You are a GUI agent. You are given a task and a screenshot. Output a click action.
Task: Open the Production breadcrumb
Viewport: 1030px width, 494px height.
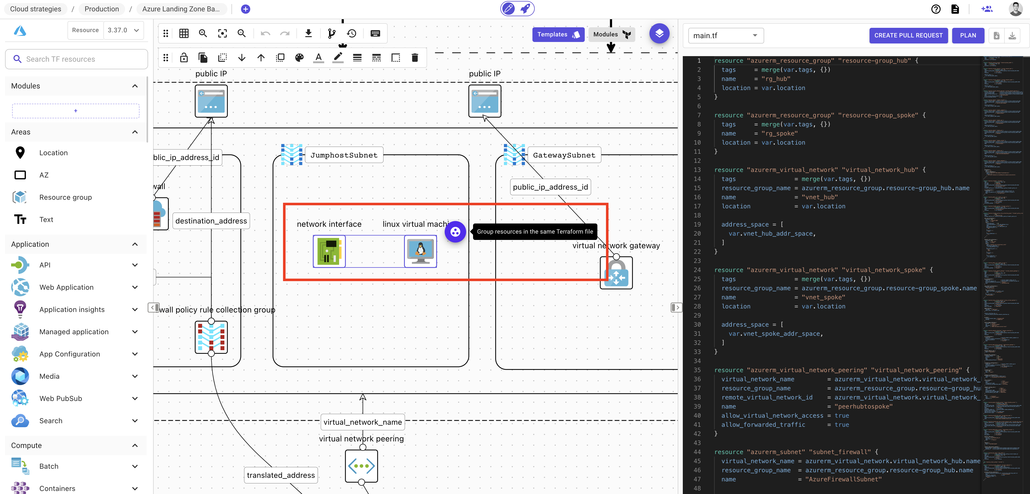pyautogui.click(x=102, y=9)
